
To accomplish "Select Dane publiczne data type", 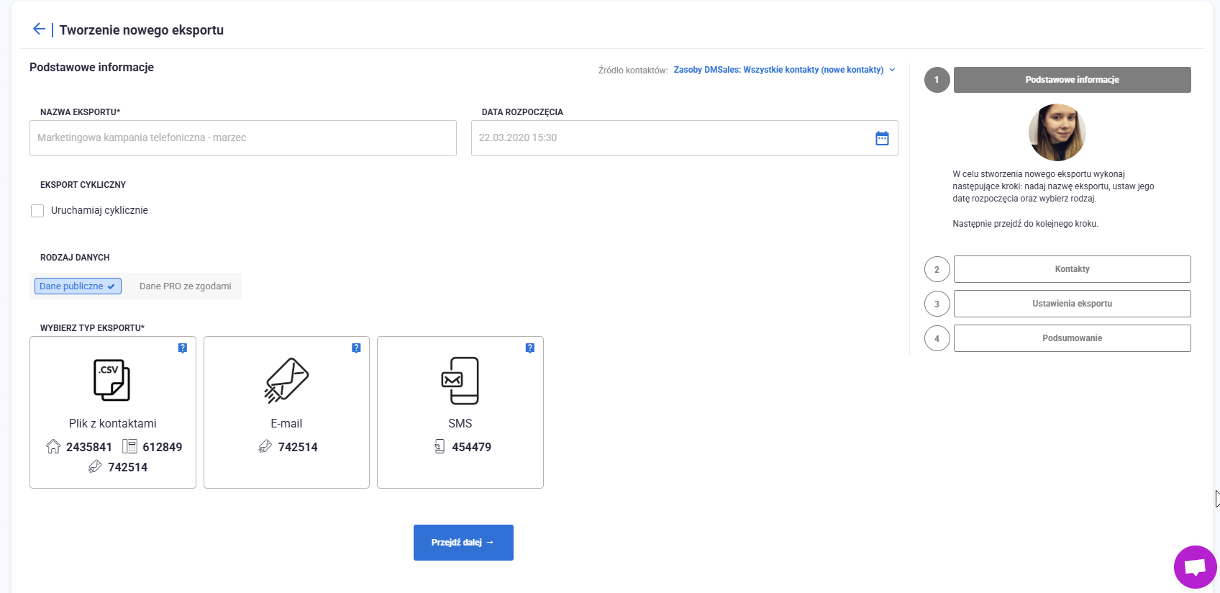I will click(x=78, y=286).
